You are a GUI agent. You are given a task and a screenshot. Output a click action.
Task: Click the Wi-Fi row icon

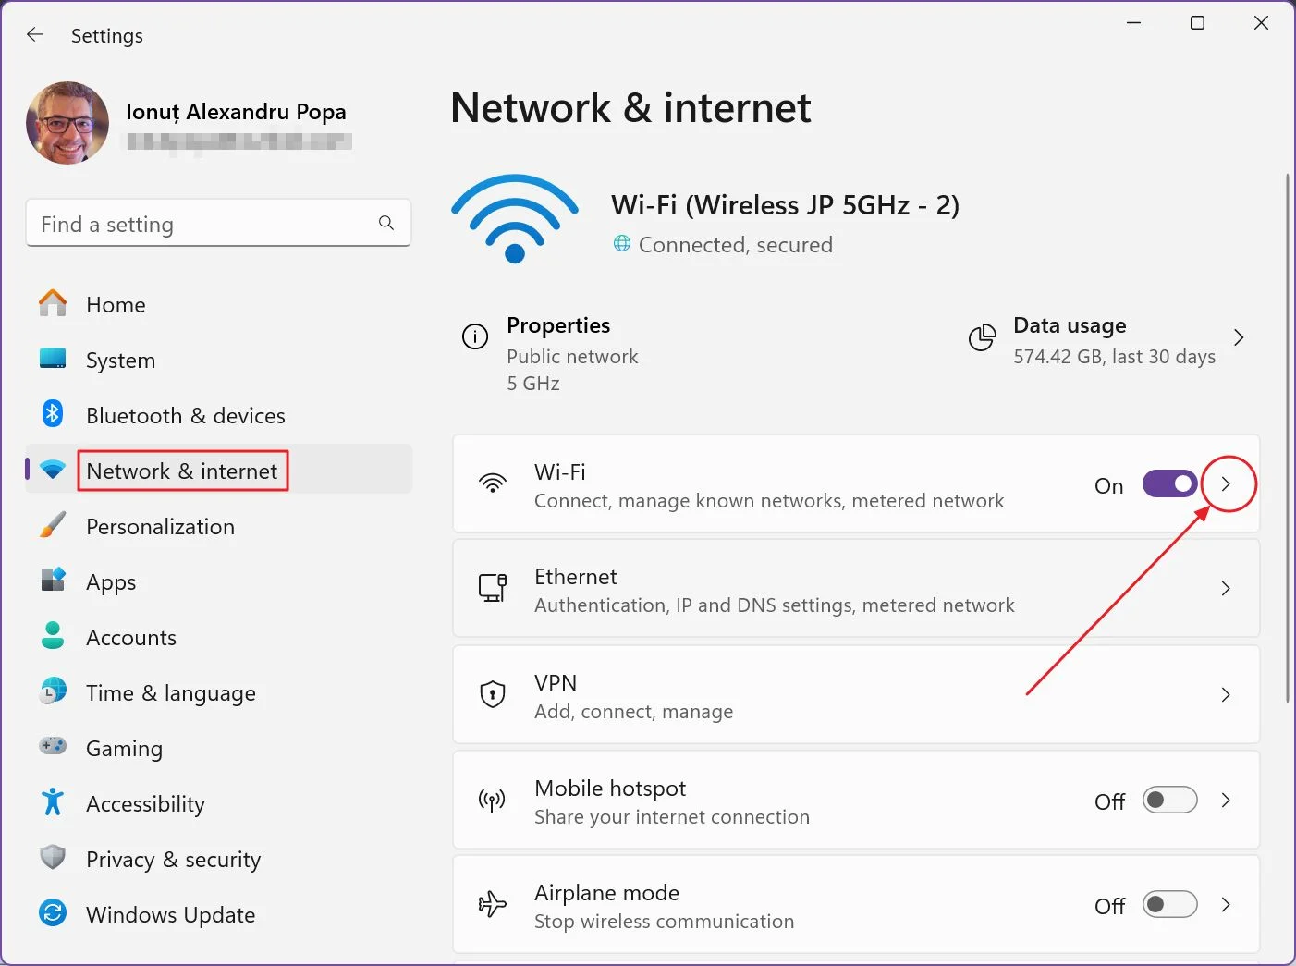coord(493,483)
